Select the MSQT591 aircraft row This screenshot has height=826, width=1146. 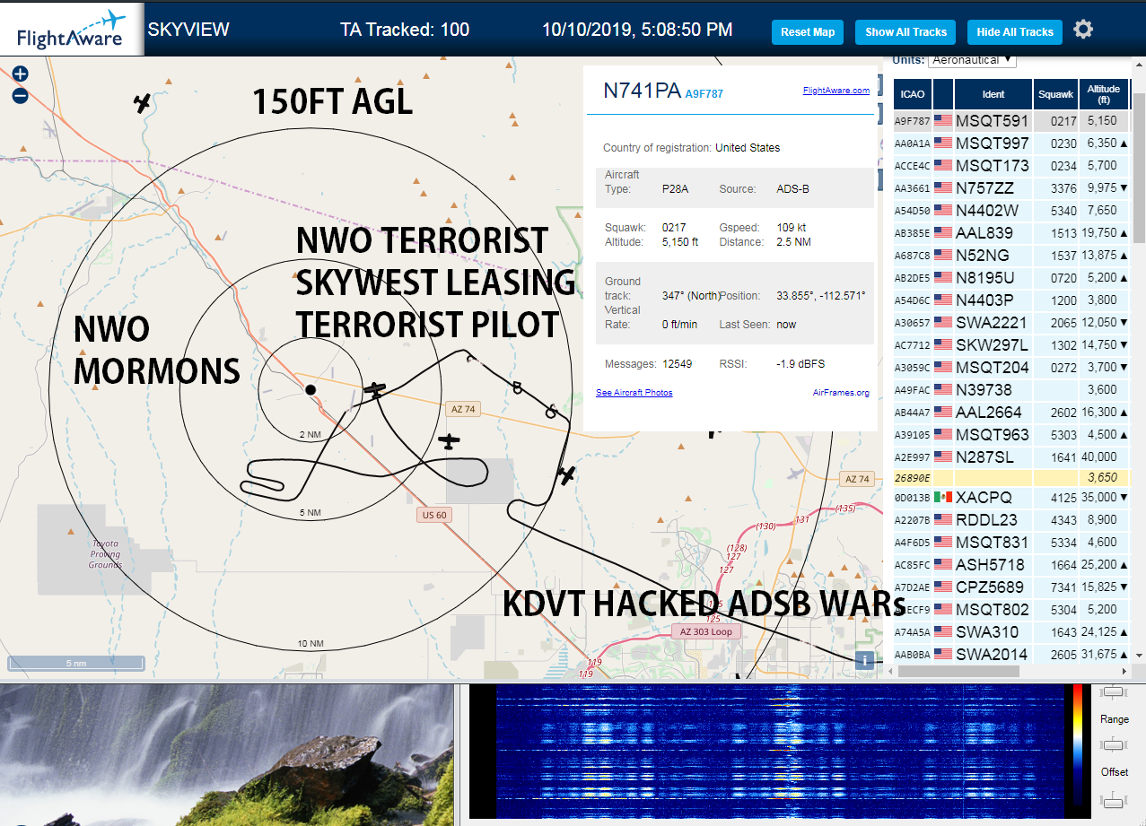pyautogui.click(x=1011, y=120)
